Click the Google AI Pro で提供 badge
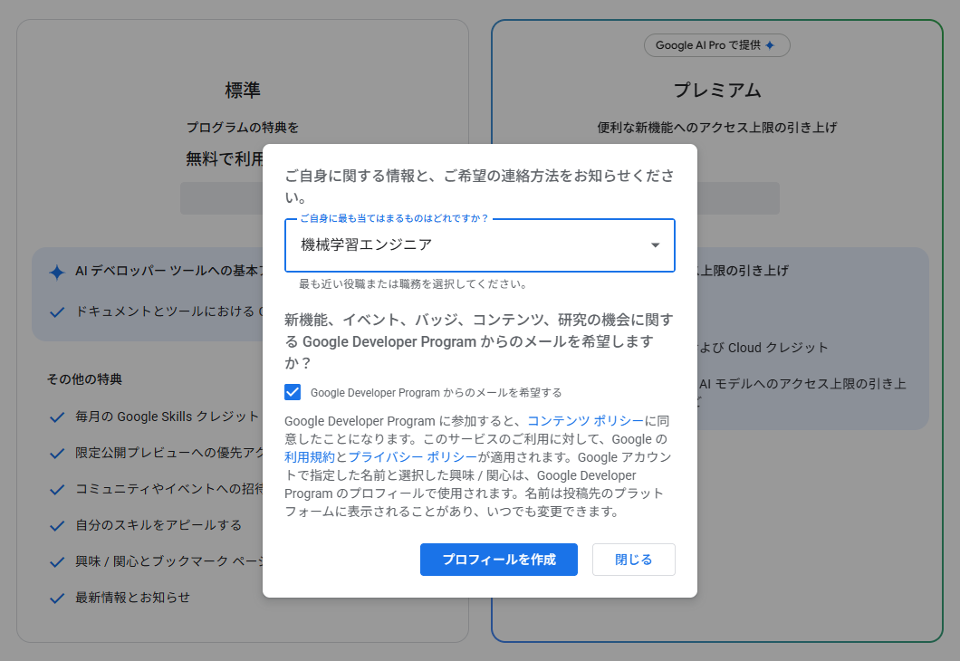The width and height of the screenshot is (960, 661). coord(717,45)
